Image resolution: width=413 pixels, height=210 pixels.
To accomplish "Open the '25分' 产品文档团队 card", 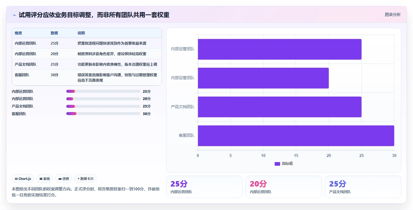I will pyautogui.click(x=363, y=187).
